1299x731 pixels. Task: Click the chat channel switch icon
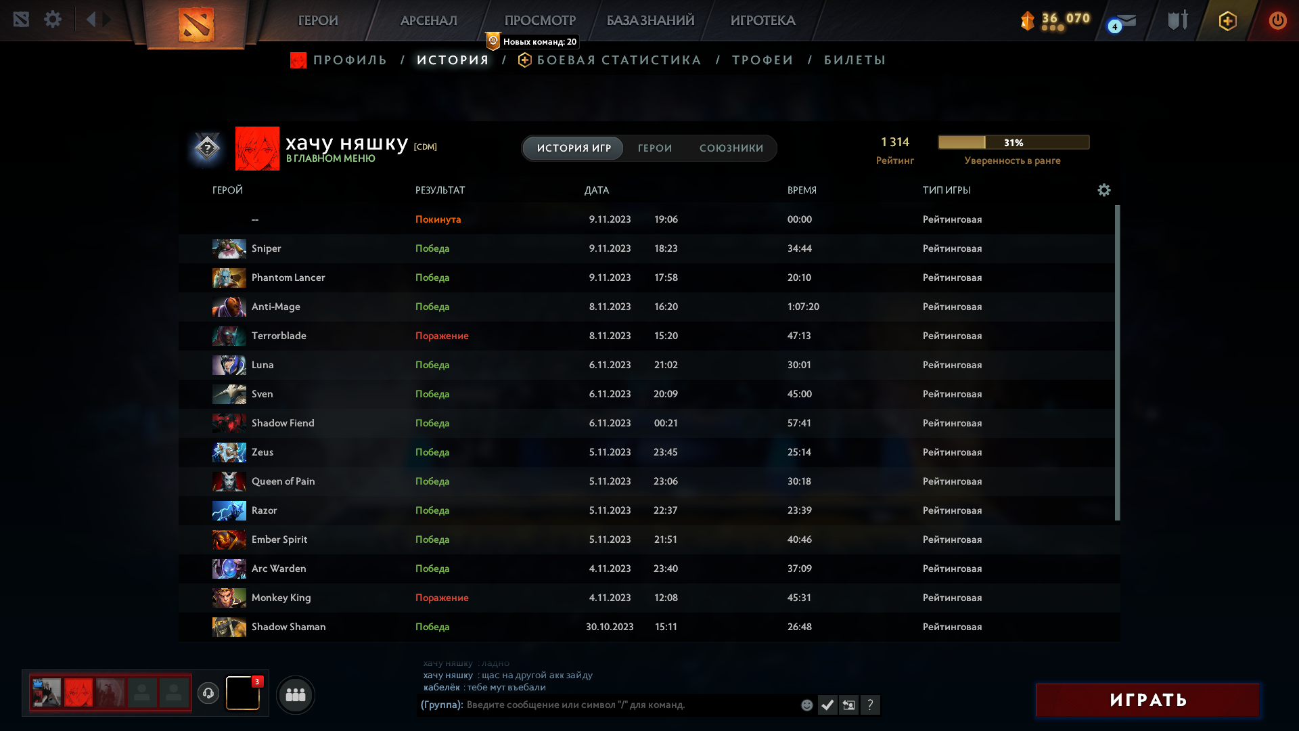point(848,705)
